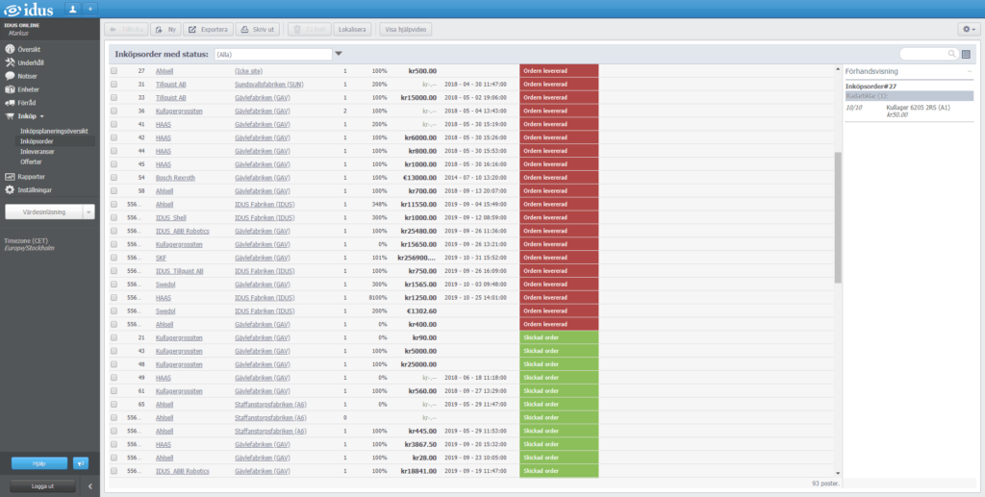Viewport: 985px width, 497px height.
Task: Tick the checkbox for order 31 Tillquist AB
Action: coord(114,84)
